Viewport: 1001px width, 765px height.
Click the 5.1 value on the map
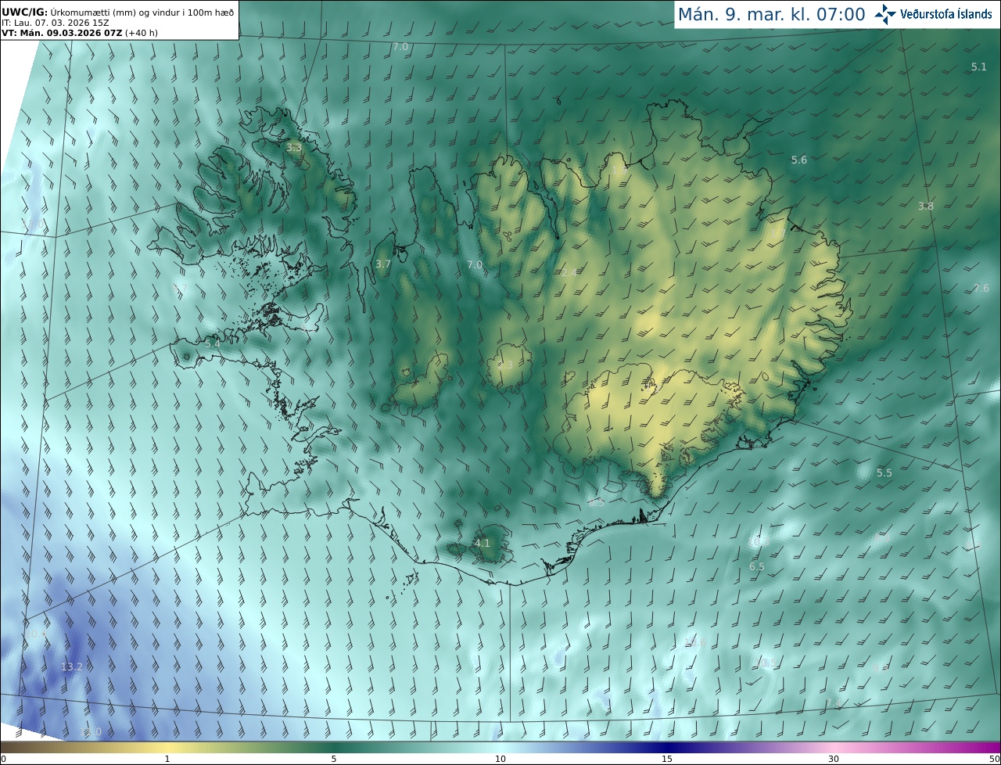coord(978,67)
